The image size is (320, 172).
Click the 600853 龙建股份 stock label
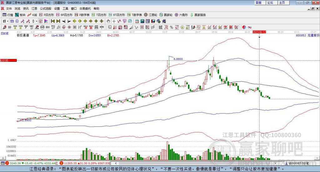(x=307, y=36)
